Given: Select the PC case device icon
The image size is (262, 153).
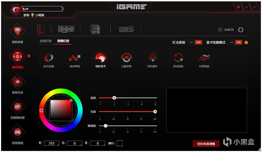Looking at the screenshot, I should [x=41, y=29].
